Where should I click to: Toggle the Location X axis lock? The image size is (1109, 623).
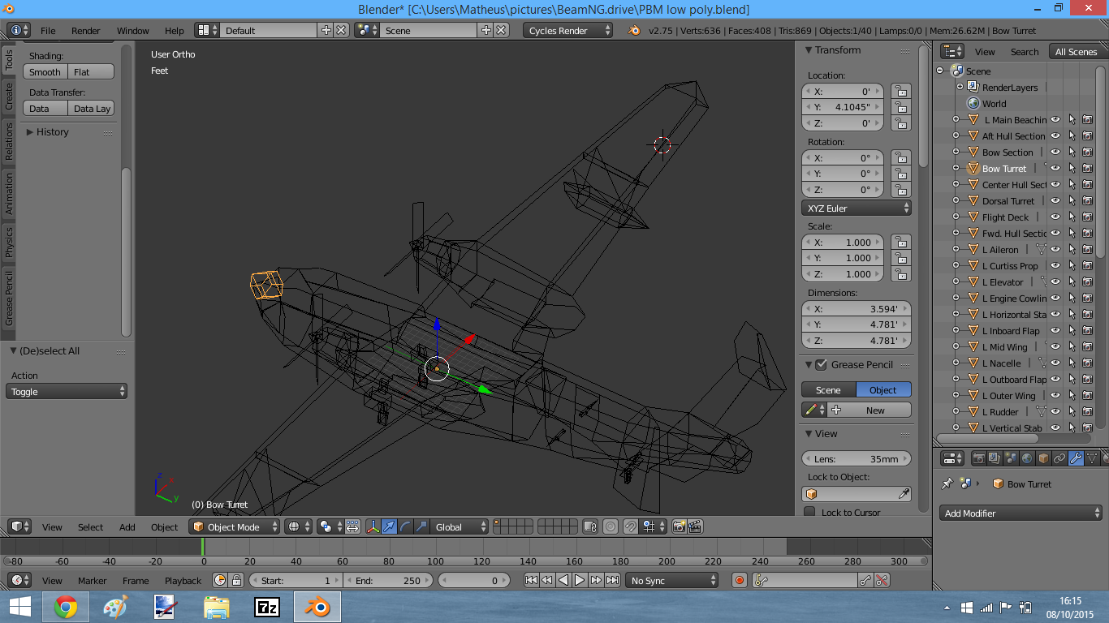click(x=900, y=92)
